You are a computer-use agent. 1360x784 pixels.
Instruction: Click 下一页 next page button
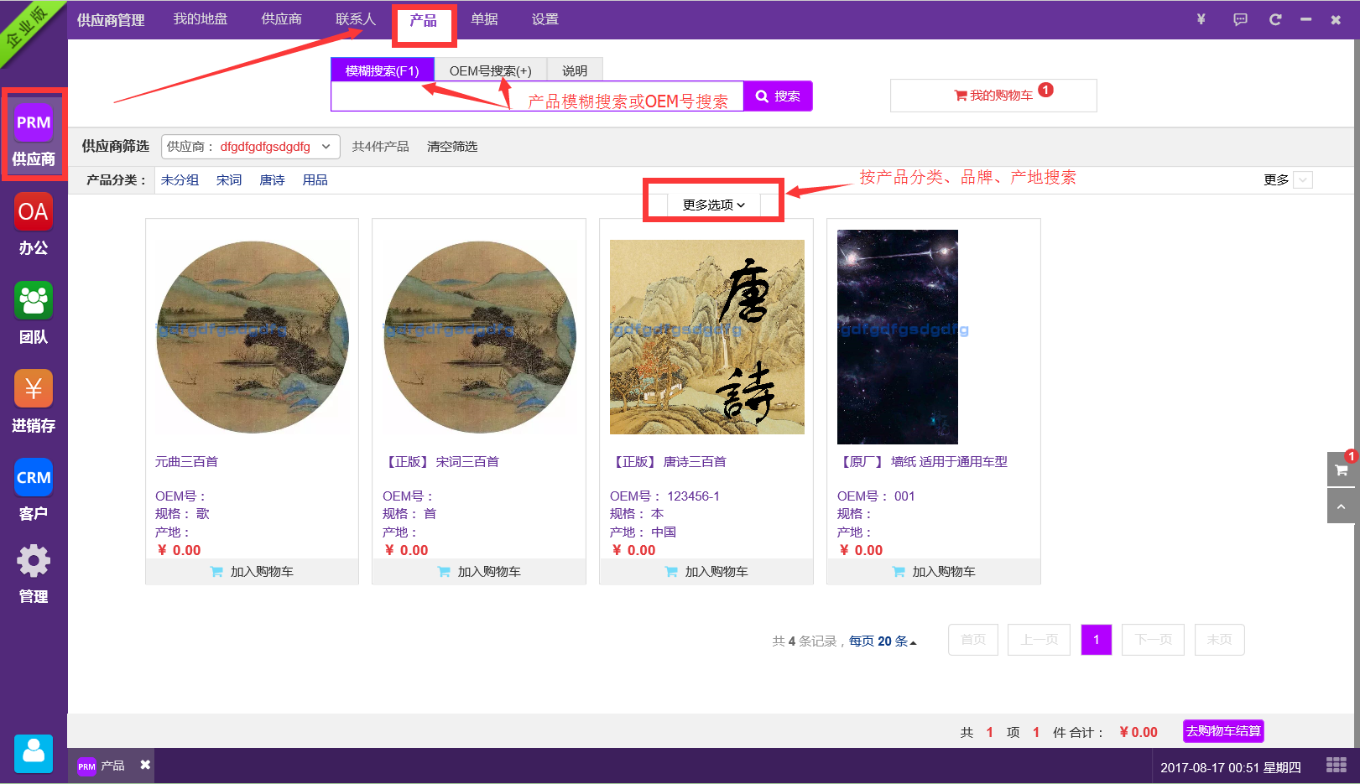(1153, 640)
